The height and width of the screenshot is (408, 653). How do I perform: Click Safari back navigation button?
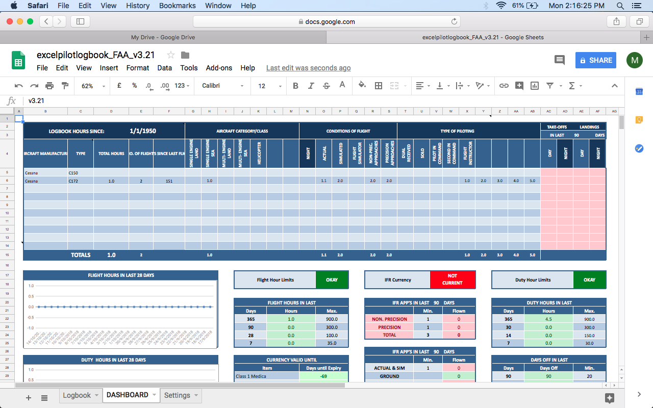46,21
